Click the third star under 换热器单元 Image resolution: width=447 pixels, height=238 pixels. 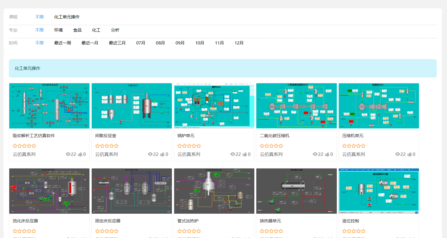click(271, 231)
